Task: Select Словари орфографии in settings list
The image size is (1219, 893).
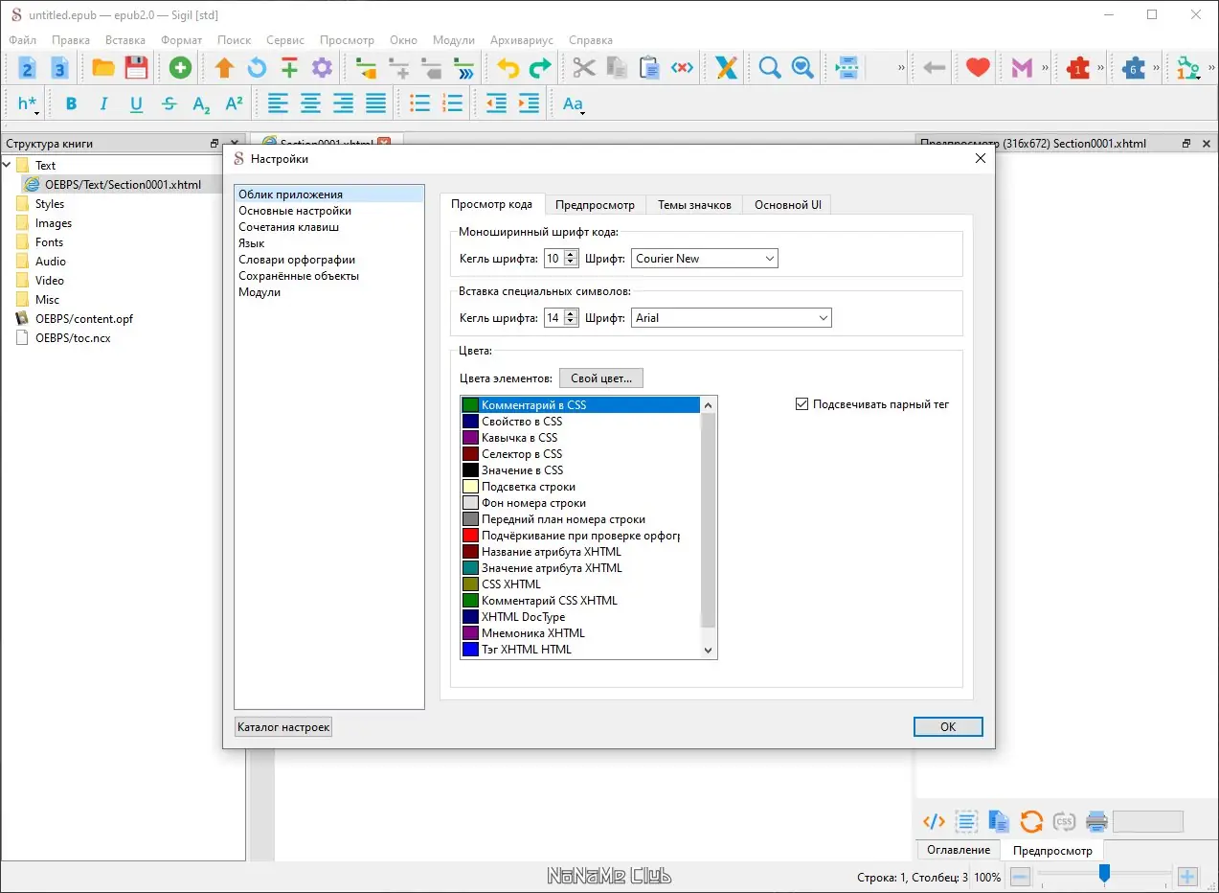Action: point(297,260)
